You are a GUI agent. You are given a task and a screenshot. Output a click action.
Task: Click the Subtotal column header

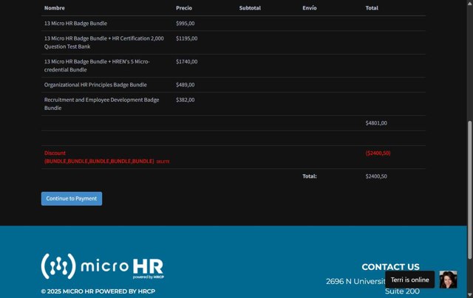click(x=250, y=8)
